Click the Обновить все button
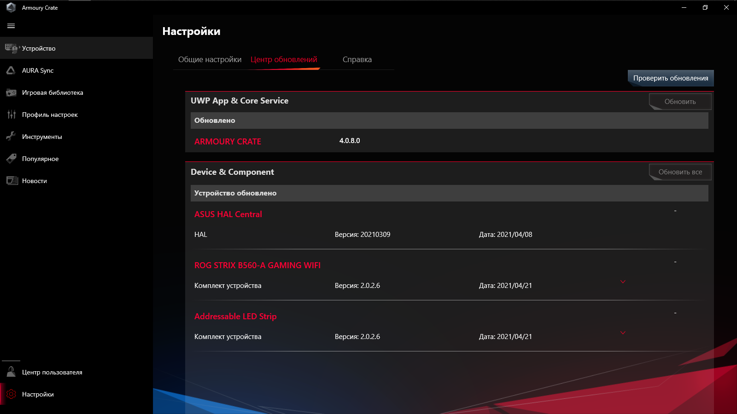Image resolution: width=737 pixels, height=414 pixels. coord(680,172)
